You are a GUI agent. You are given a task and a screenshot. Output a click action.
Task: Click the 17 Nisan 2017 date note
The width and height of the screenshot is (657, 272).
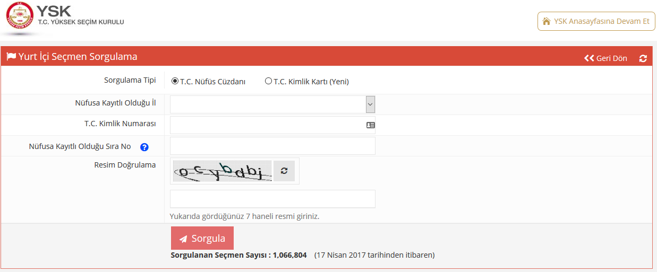[x=374, y=255]
